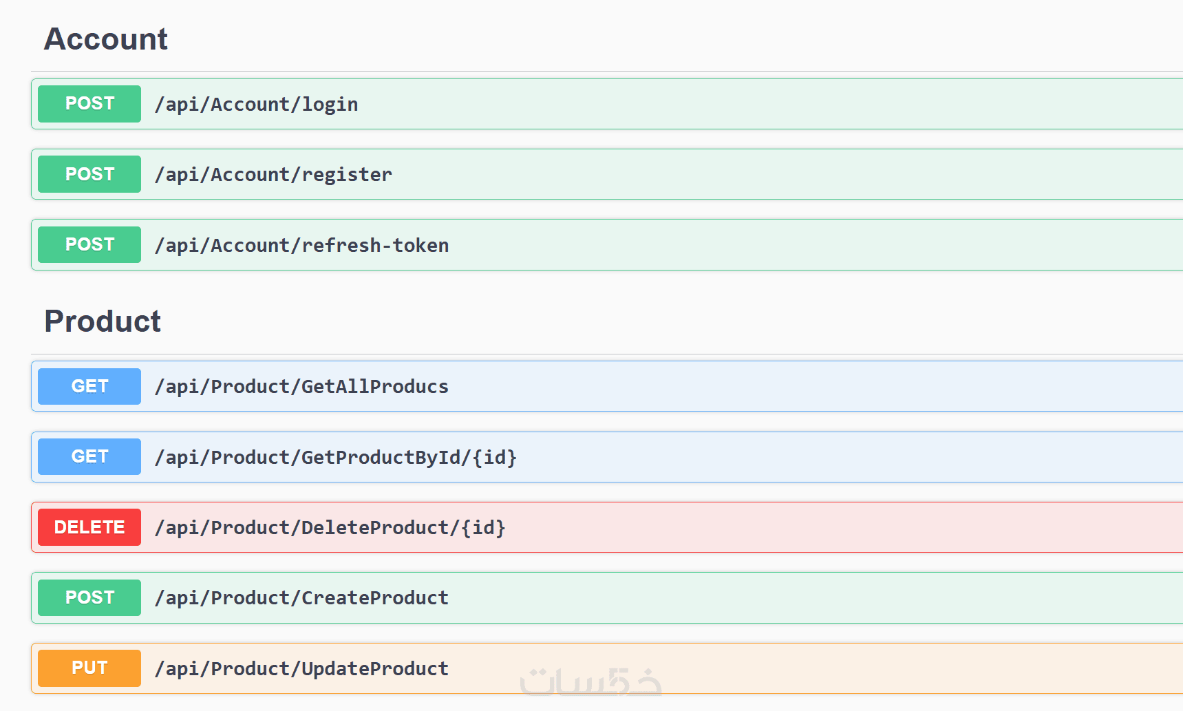Select the /api/Product/GetProductById/{id} path
1183x711 pixels.
(x=335, y=458)
